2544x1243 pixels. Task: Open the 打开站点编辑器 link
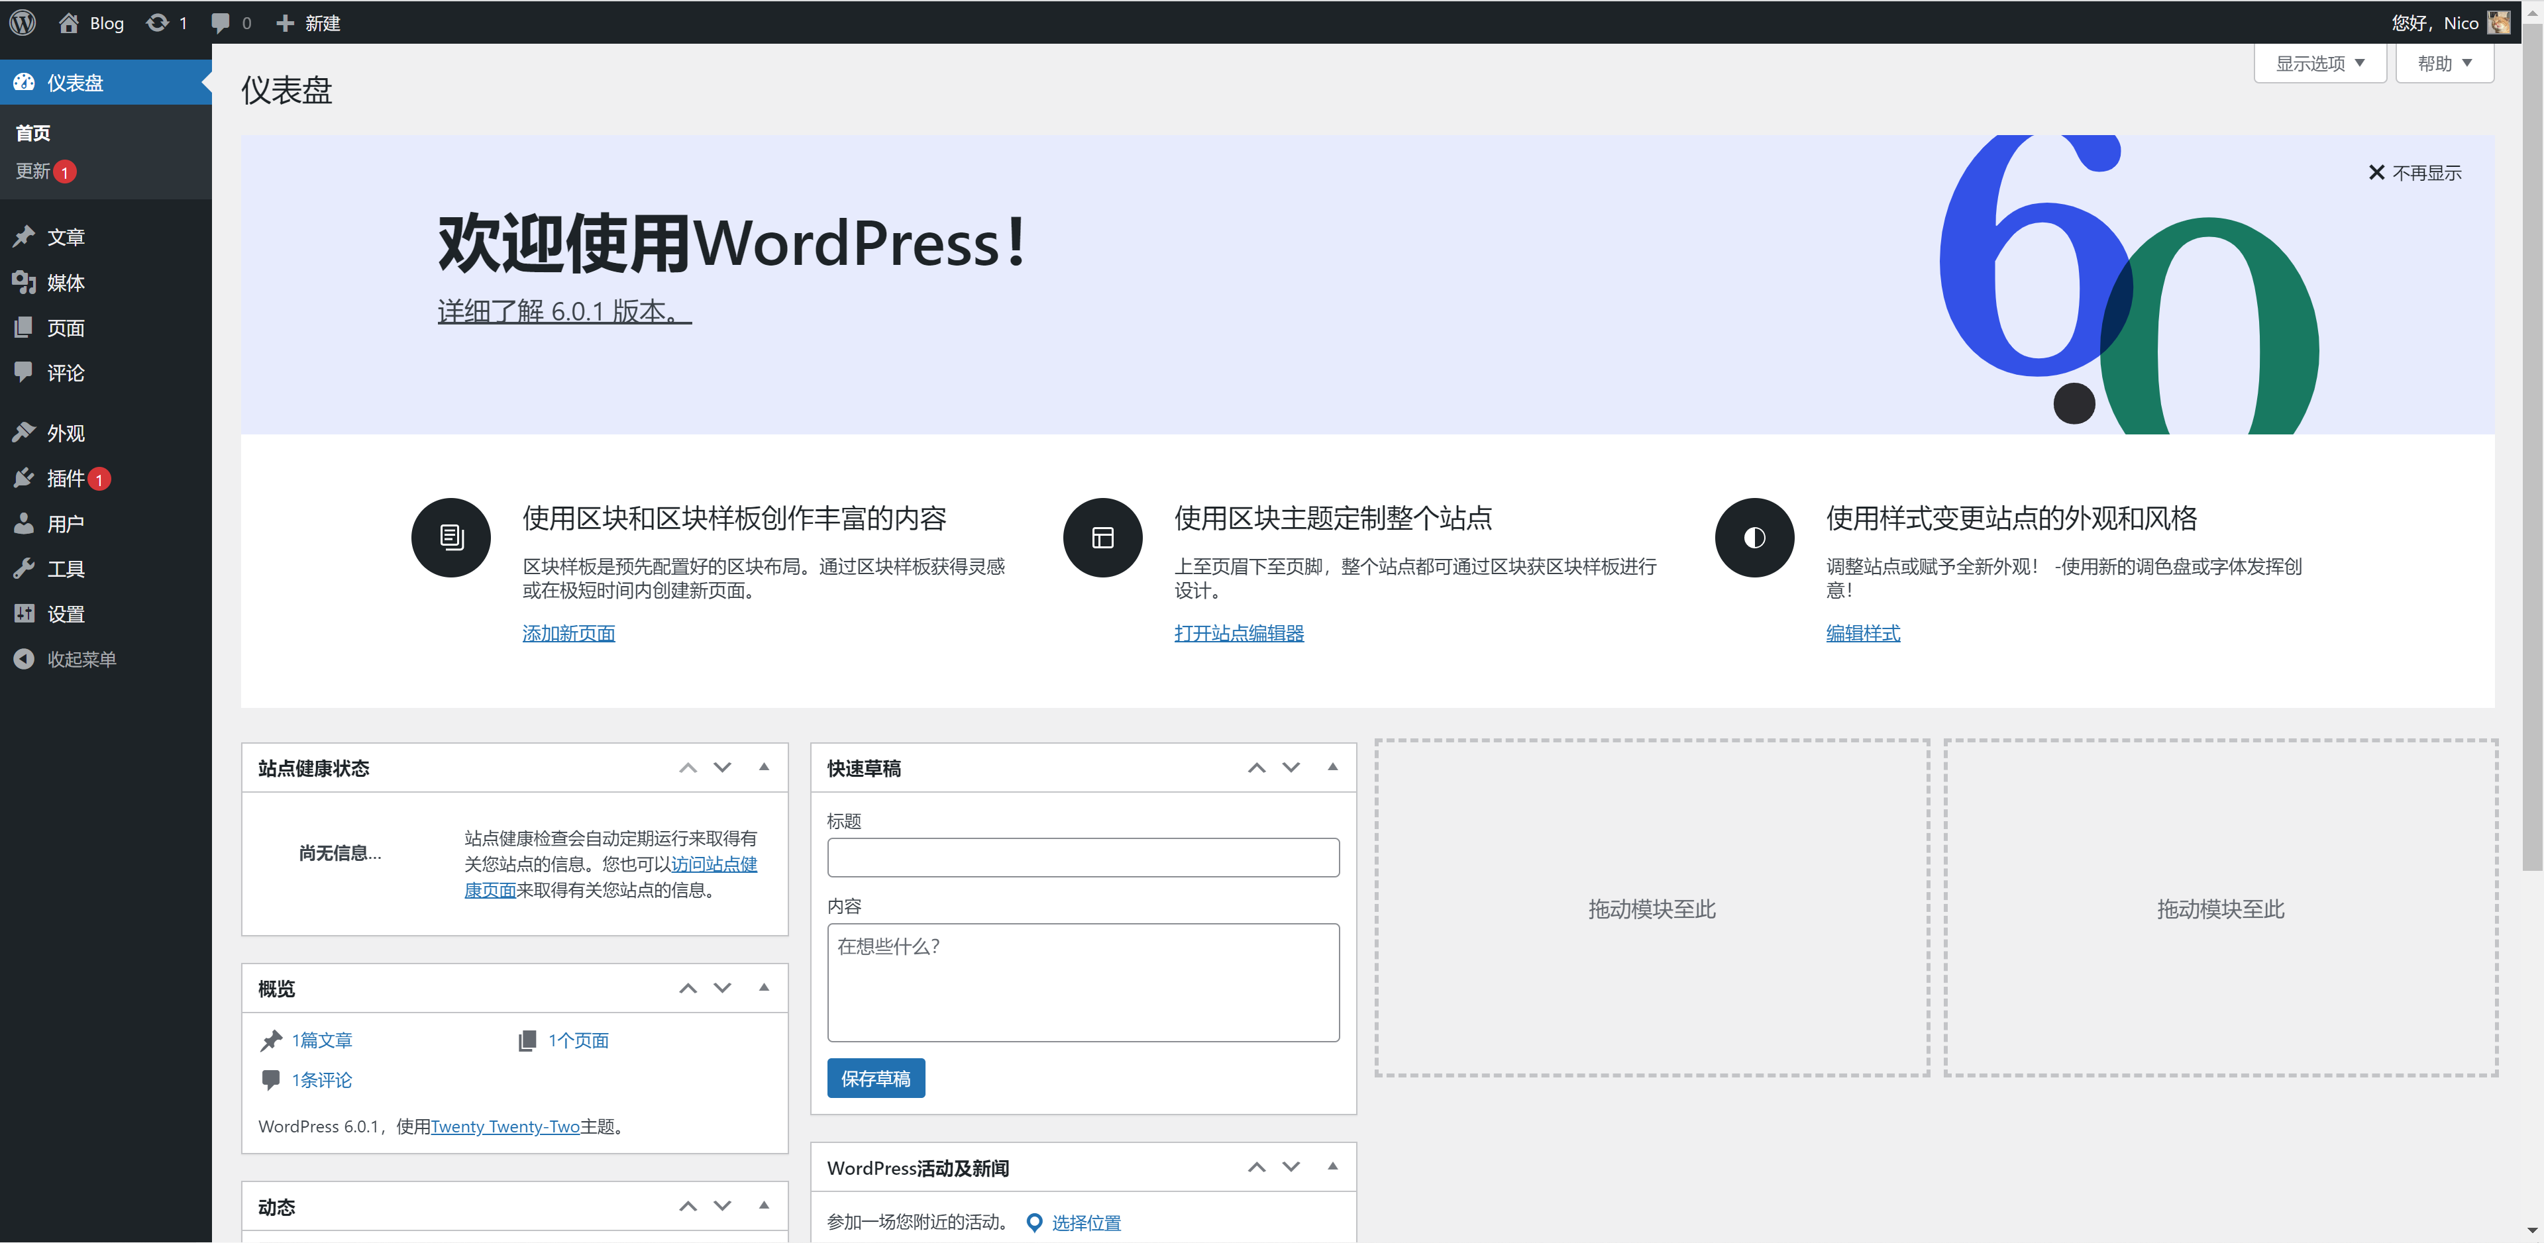pyautogui.click(x=1238, y=633)
